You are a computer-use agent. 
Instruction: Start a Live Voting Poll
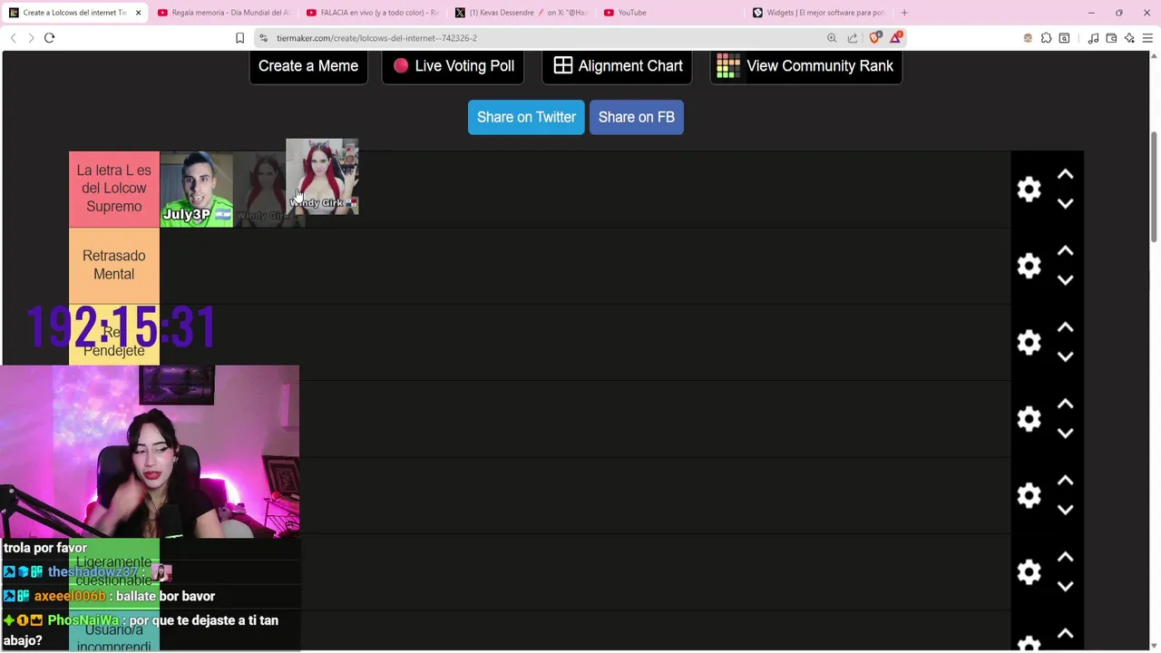coord(454,66)
